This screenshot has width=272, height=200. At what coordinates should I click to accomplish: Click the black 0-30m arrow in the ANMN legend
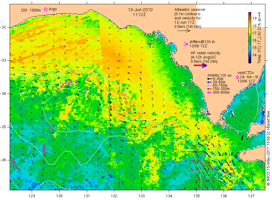pos(209,79)
